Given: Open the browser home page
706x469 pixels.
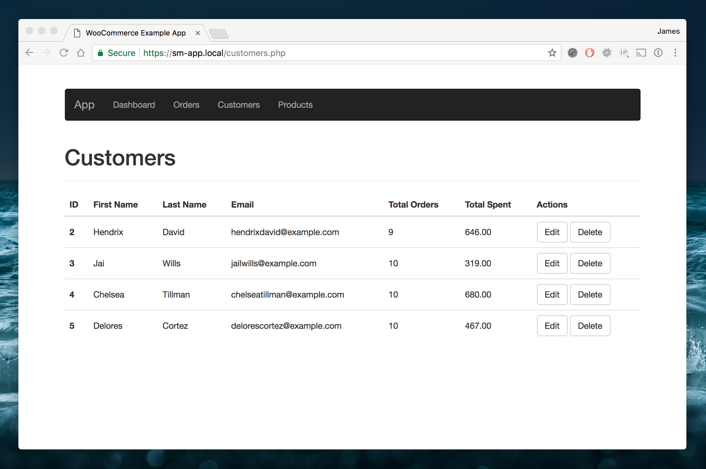Looking at the screenshot, I should [81, 53].
